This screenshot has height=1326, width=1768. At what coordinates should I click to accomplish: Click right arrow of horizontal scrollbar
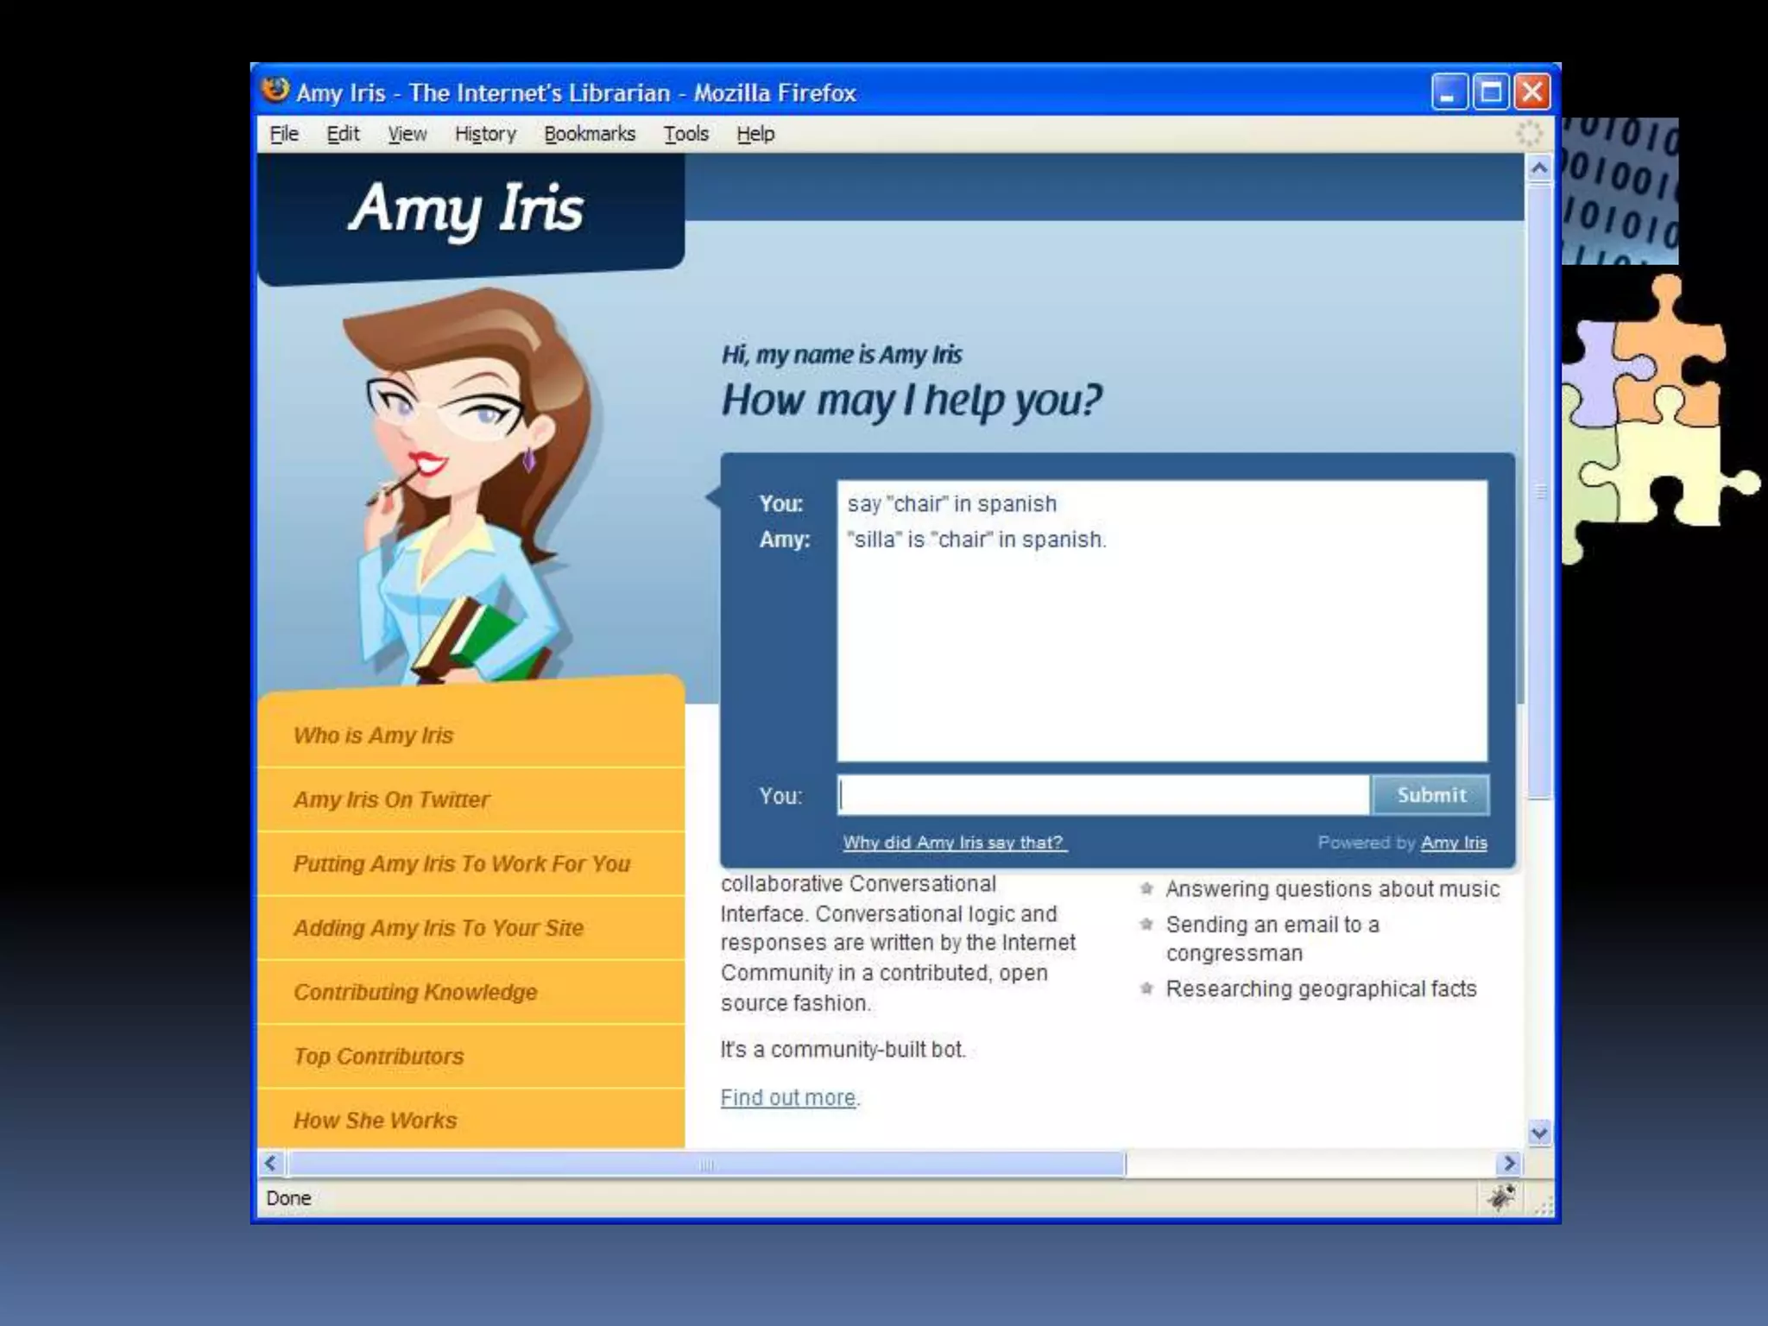click(x=1509, y=1164)
